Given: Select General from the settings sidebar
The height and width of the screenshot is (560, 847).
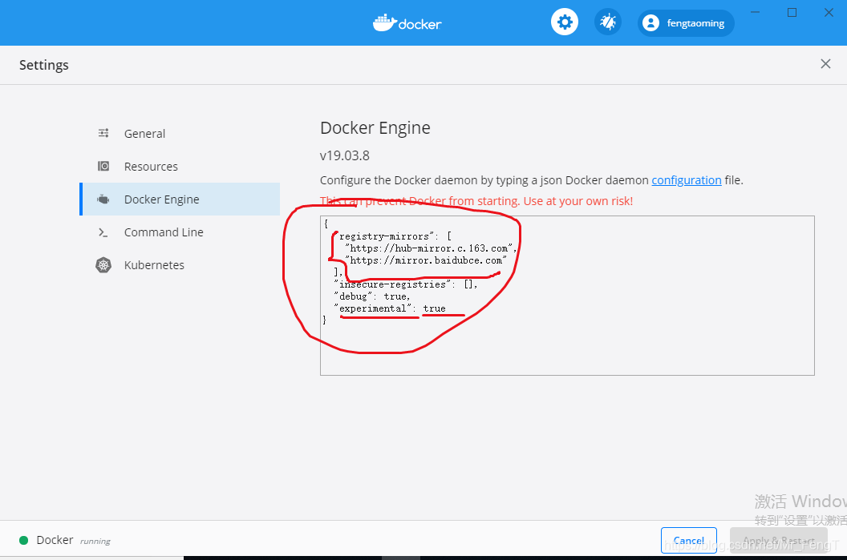Looking at the screenshot, I should [x=144, y=133].
